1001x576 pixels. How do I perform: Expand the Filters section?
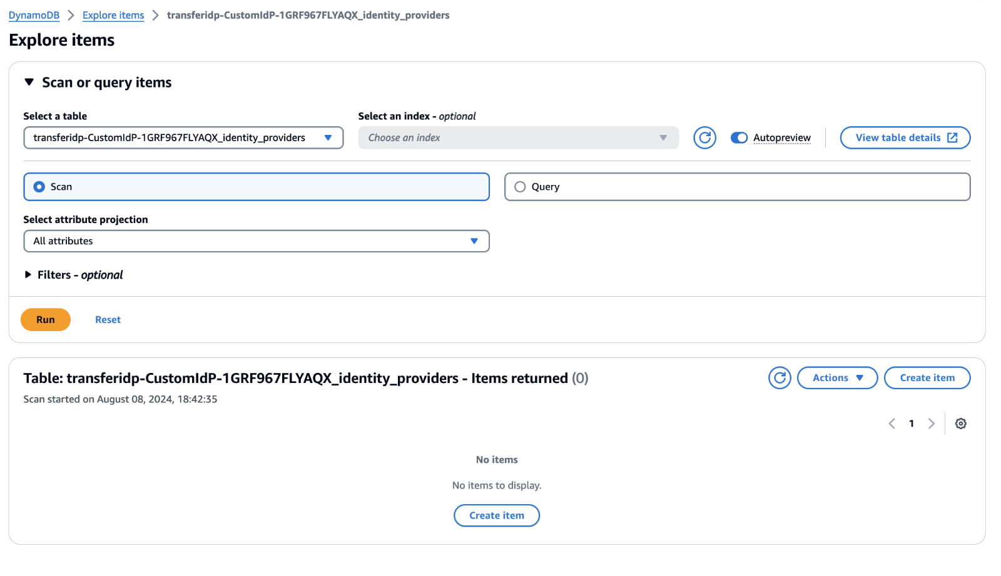[28, 274]
